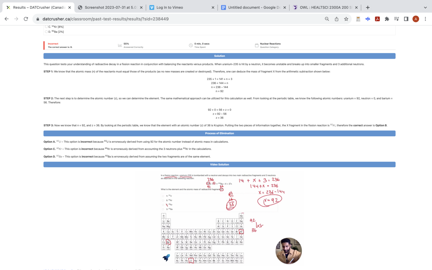The height and width of the screenshot is (270, 432).
Task: Toggle the browser side panel
Action: [x=406, y=19]
